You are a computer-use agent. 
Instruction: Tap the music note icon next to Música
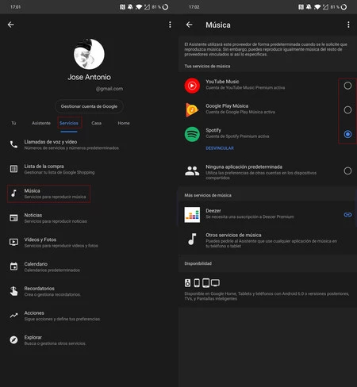tap(13, 193)
